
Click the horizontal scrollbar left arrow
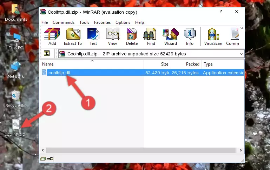43,150
